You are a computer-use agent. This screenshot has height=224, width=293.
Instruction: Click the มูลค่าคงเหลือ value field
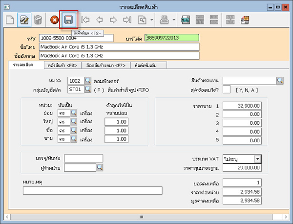click(242, 201)
